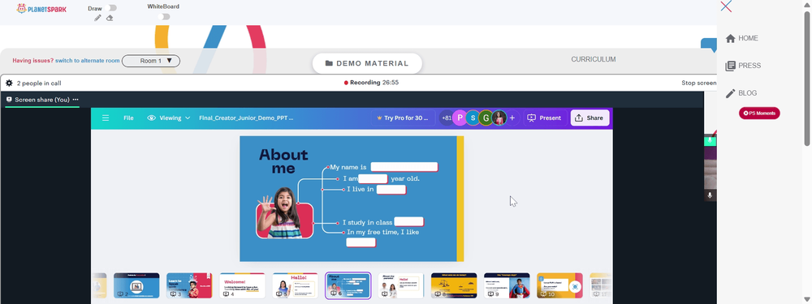Switch to the CURRICULUM tab

click(594, 59)
